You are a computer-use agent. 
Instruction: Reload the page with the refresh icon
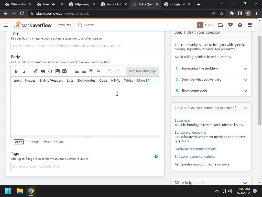coord(22,13)
